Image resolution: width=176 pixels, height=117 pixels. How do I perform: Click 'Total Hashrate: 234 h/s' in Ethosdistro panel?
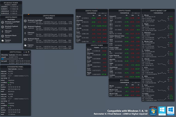pyautogui.click(x=15, y=69)
